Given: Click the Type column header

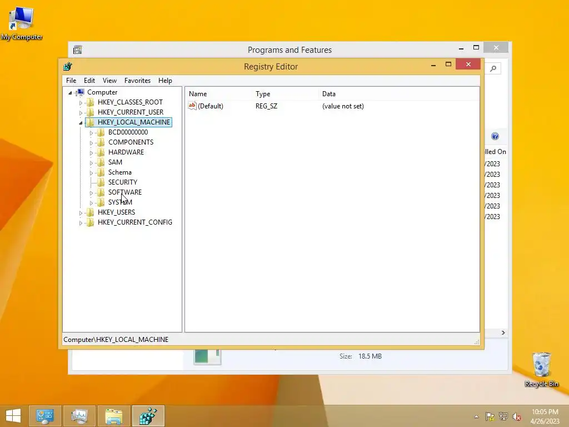Looking at the screenshot, I should click(263, 93).
